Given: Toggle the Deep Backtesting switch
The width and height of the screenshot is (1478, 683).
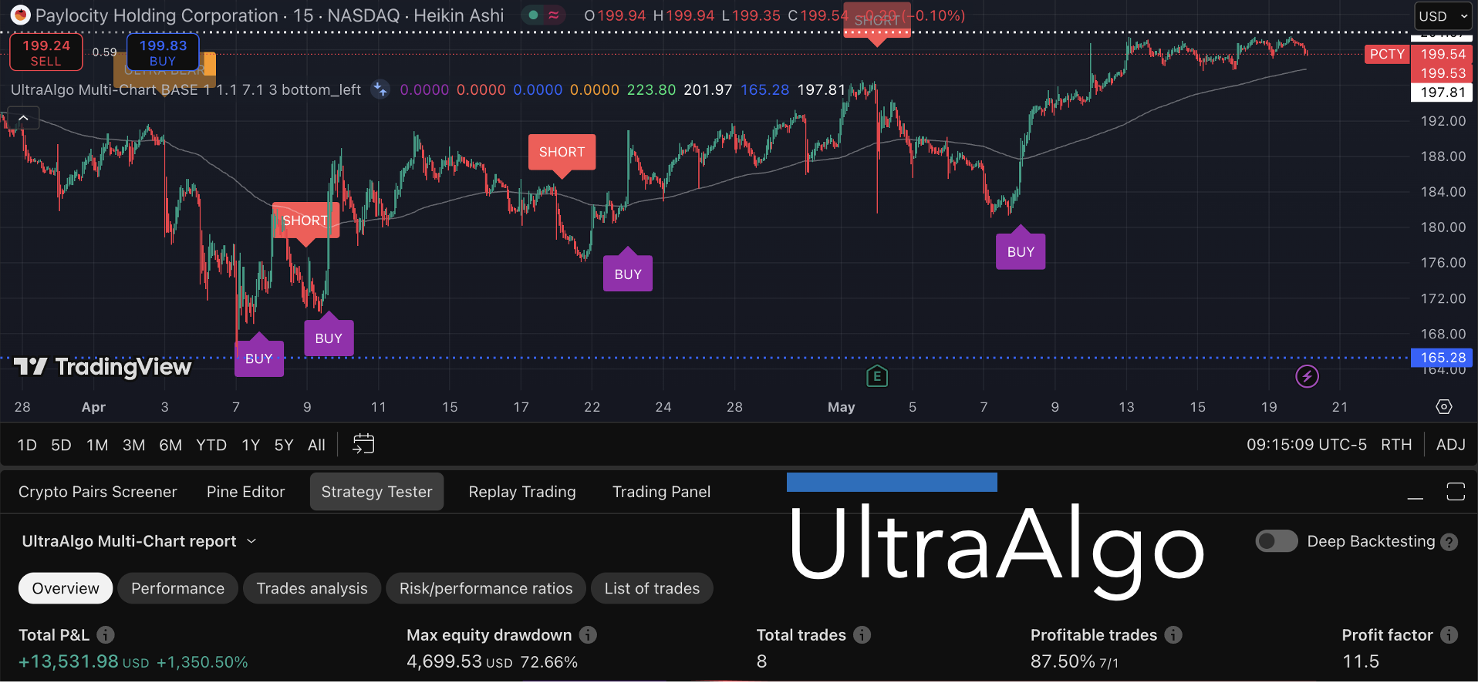Looking at the screenshot, I should click(x=1277, y=541).
